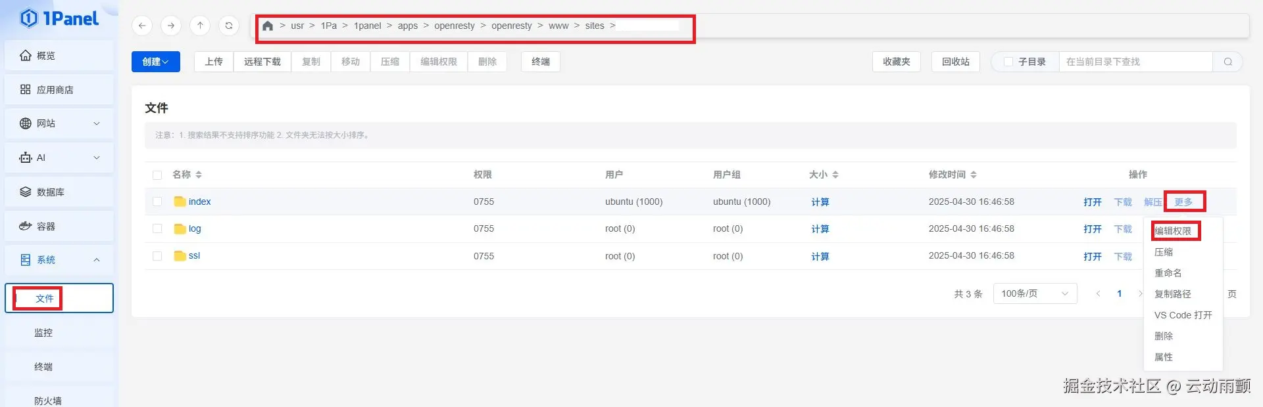Click the 上传 upload button

(214, 62)
